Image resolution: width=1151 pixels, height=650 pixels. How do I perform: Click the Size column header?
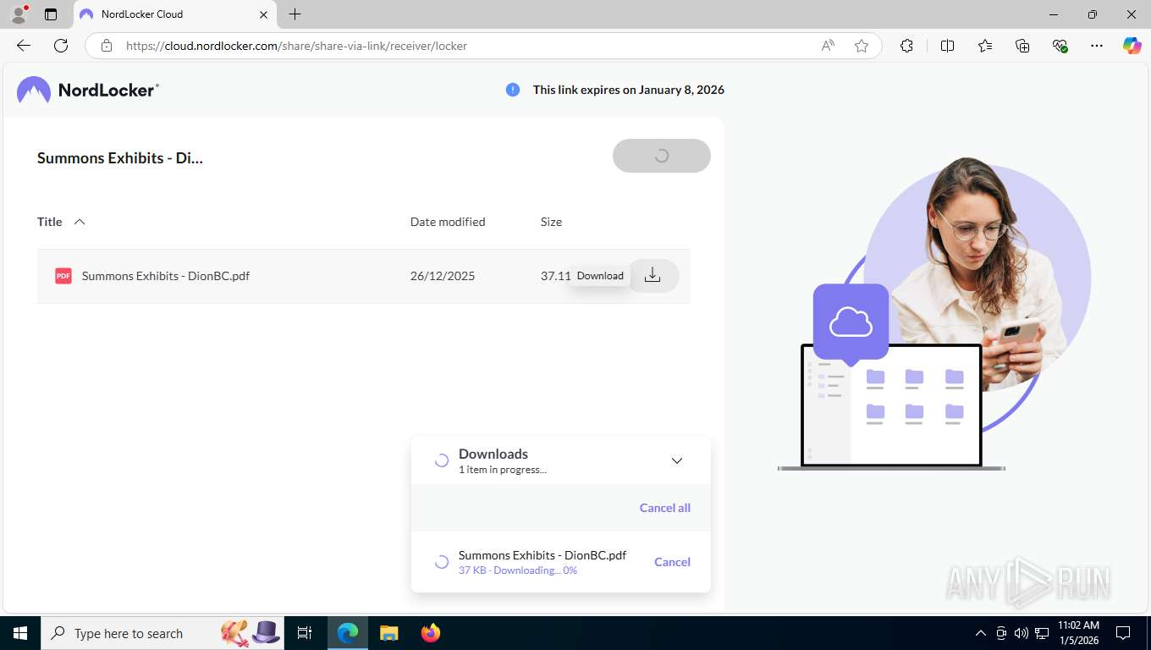pyautogui.click(x=552, y=222)
